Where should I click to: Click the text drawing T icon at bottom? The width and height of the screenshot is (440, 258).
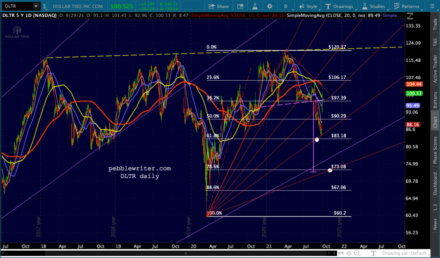[373, 253]
